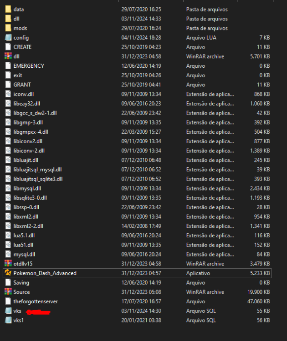Click the libxml2.dll file icon
287x341 pixels.
coord(8,216)
